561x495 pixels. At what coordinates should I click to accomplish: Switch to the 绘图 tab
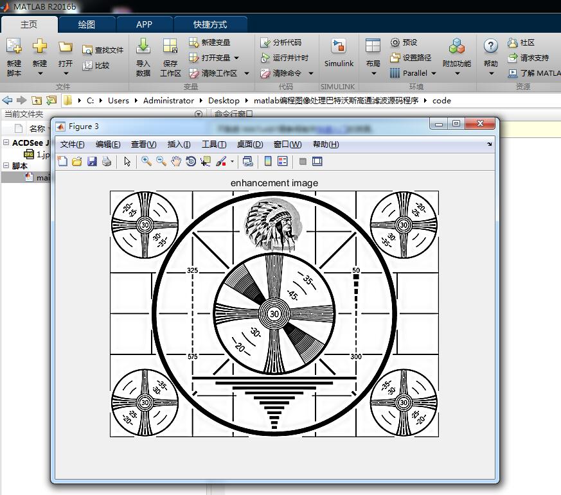pos(87,24)
